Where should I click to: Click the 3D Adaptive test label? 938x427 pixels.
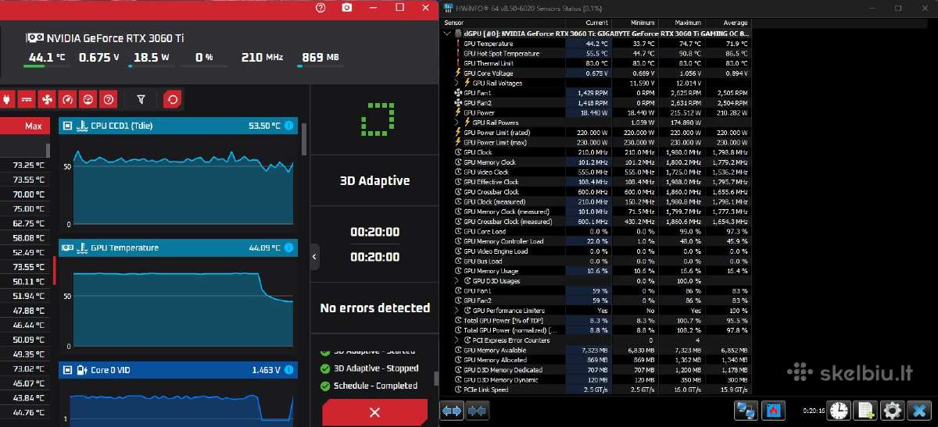[374, 180]
